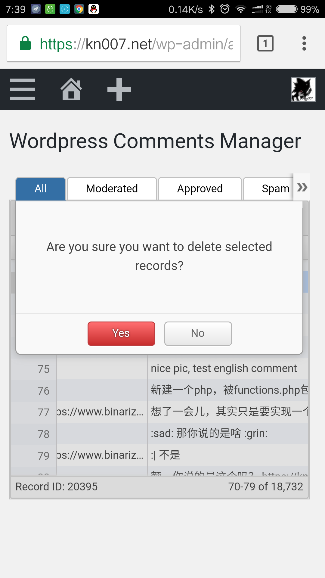Select row 78 sad grin comment
Viewport: 325px width, 578px height.
click(x=209, y=433)
